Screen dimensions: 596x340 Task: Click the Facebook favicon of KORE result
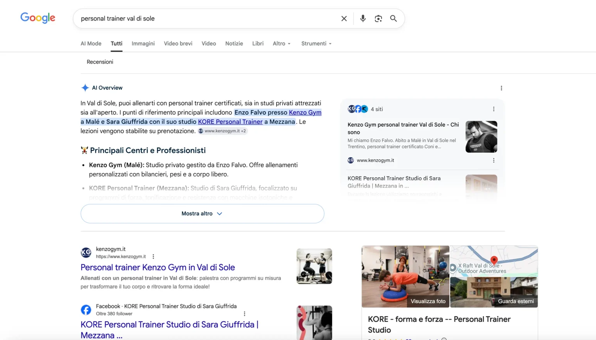pos(86,310)
